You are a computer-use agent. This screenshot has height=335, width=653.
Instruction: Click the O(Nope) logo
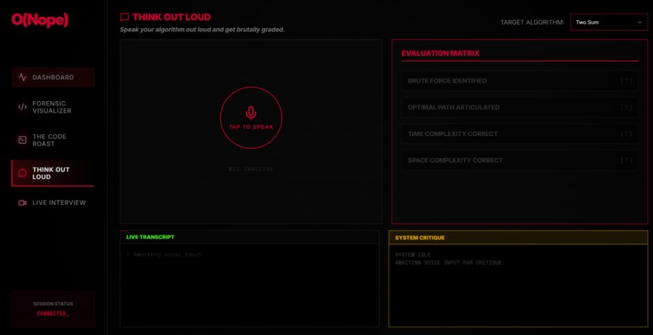point(40,19)
